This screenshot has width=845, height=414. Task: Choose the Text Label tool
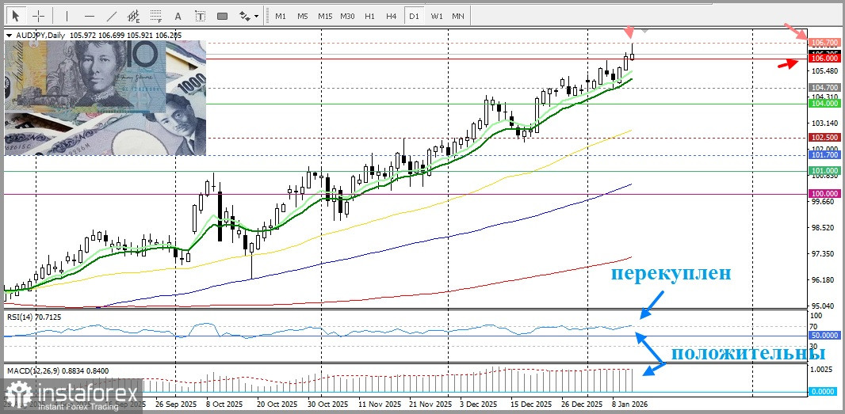tap(200, 16)
